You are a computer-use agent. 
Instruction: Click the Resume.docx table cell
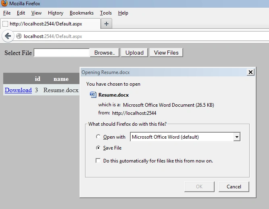[x=61, y=90]
